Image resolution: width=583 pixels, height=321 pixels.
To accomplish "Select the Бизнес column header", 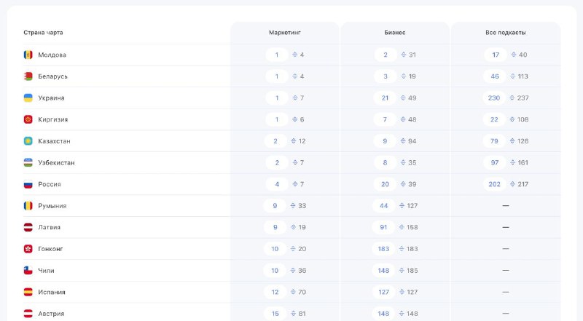I will coord(395,32).
